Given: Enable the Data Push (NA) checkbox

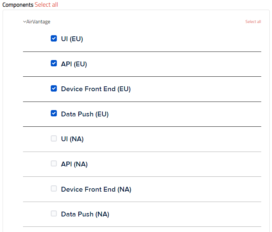Looking at the screenshot, I should (54, 213).
